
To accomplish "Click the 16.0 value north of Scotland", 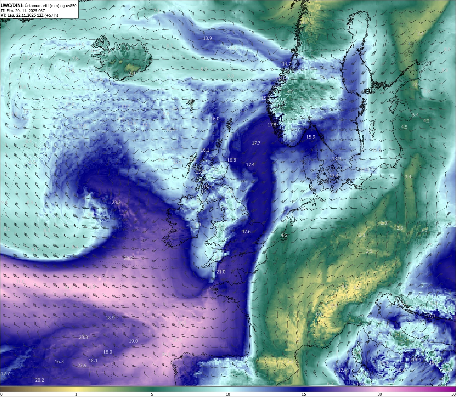I will tap(215, 119).
